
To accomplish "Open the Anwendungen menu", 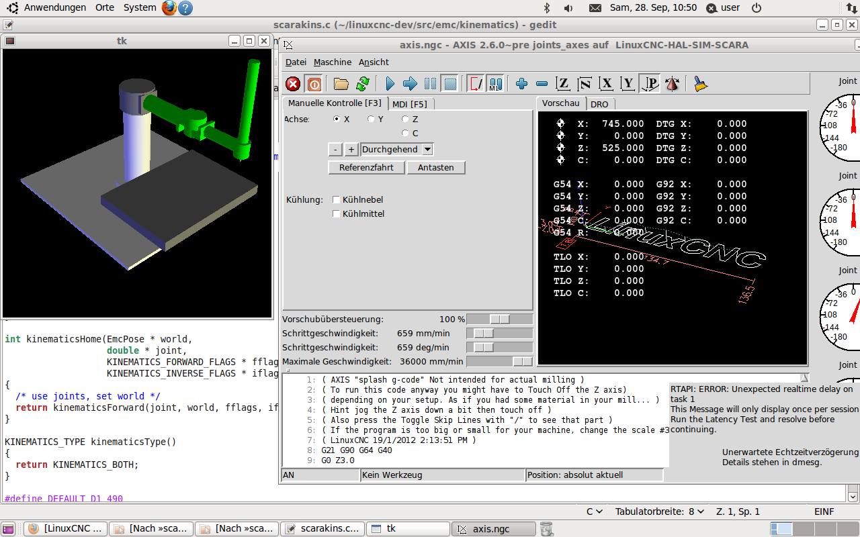I will click(x=55, y=8).
